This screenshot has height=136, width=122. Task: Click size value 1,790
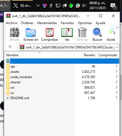click(91, 98)
